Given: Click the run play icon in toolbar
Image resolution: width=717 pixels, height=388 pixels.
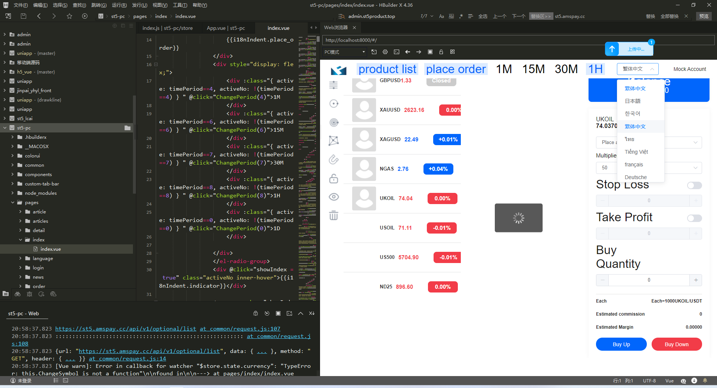Looking at the screenshot, I should [x=85, y=16].
